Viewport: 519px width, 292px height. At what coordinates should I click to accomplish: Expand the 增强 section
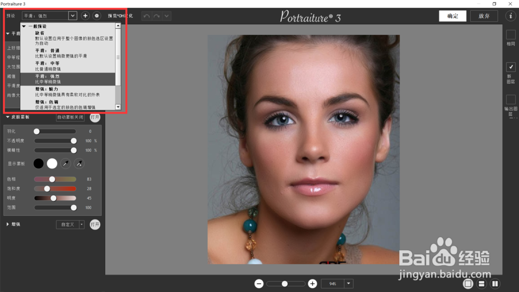[8, 224]
